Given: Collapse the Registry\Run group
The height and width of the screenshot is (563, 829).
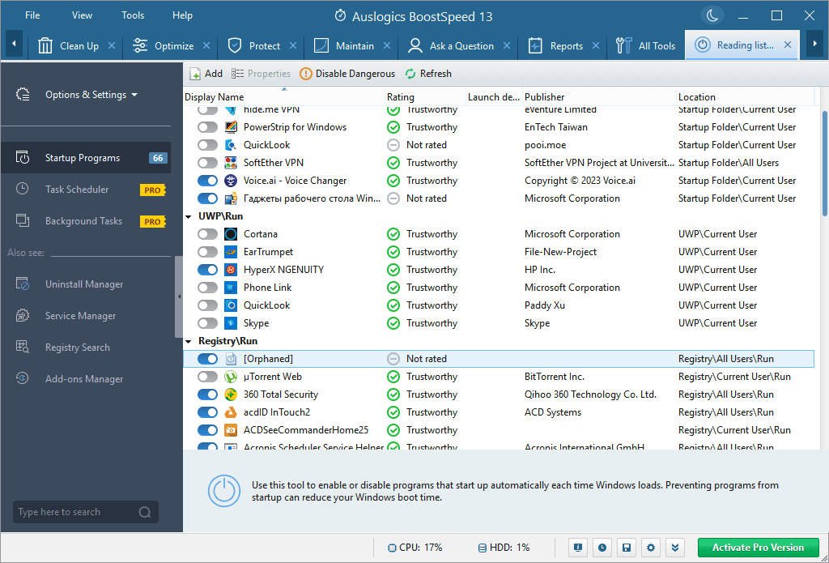Looking at the screenshot, I should [189, 341].
